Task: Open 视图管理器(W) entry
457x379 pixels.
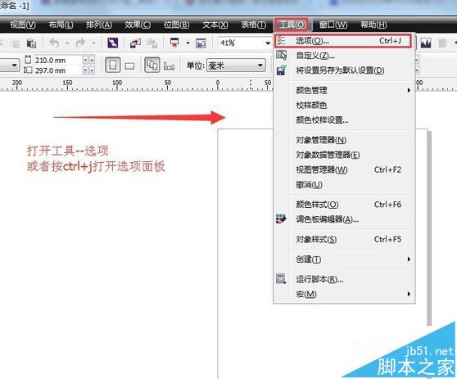Action: click(x=344, y=169)
